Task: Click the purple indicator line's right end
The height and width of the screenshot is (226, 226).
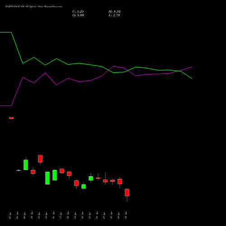Action: click(x=192, y=67)
